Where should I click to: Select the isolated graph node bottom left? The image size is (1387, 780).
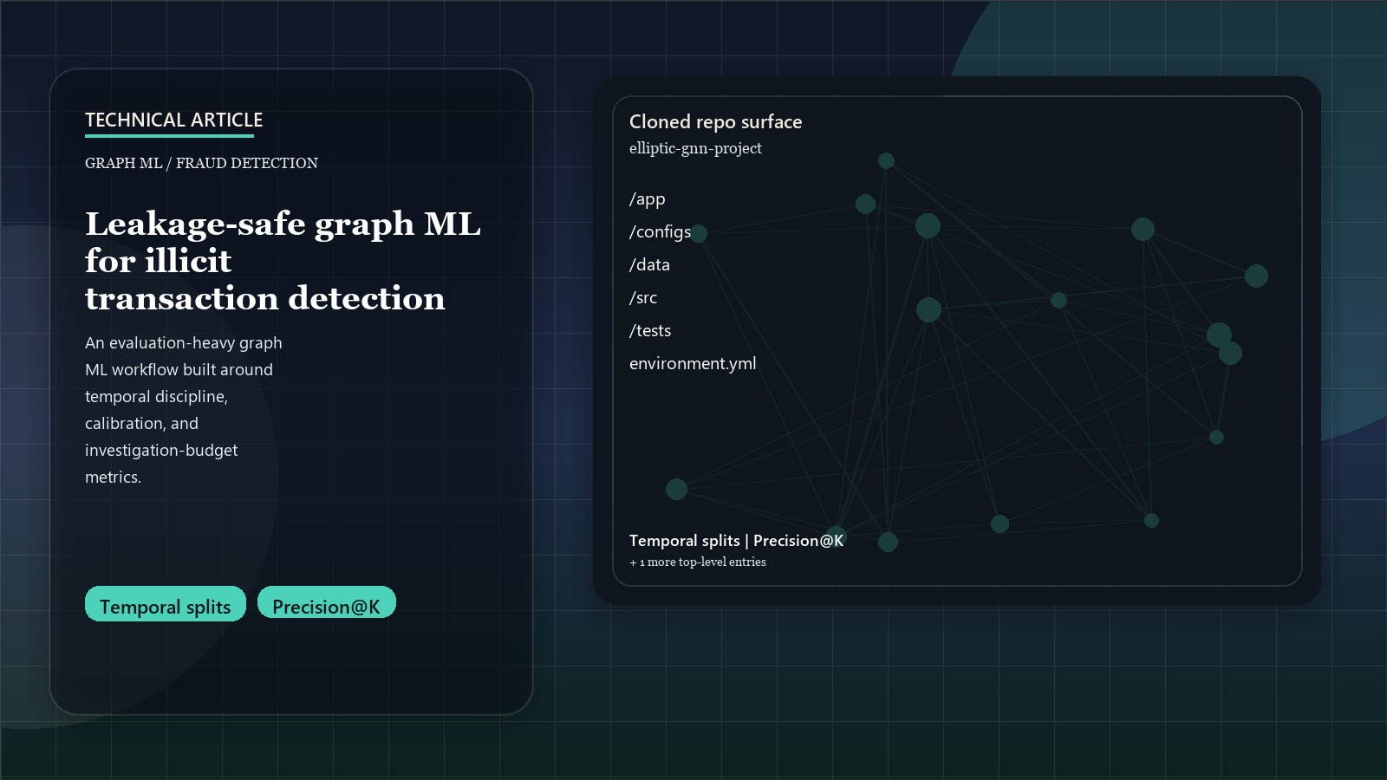[x=676, y=489]
